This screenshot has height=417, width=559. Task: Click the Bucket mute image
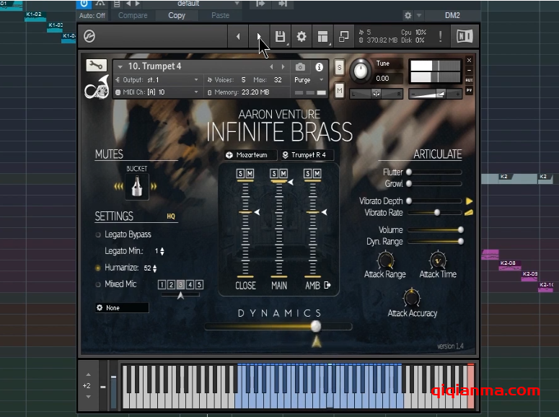click(x=136, y=186)
